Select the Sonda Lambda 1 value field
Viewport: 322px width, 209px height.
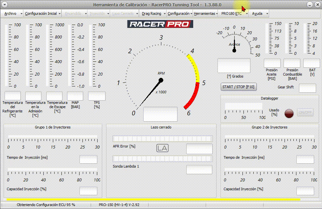199,170
